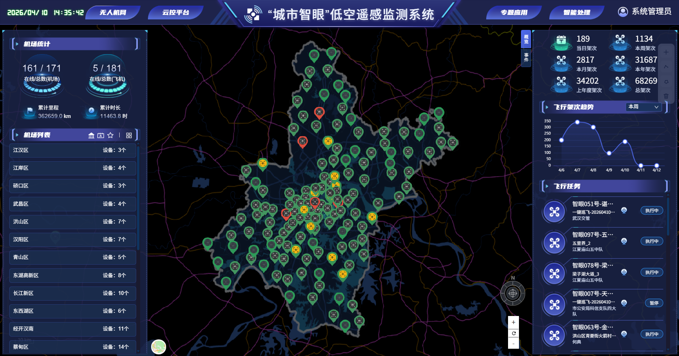Open the 无人机网 navigation tab
The width and height of the screenshot is (679, 356).
[x=113, y=13]
